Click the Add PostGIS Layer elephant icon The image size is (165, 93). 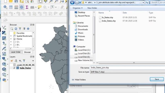[x=4, y=59]
